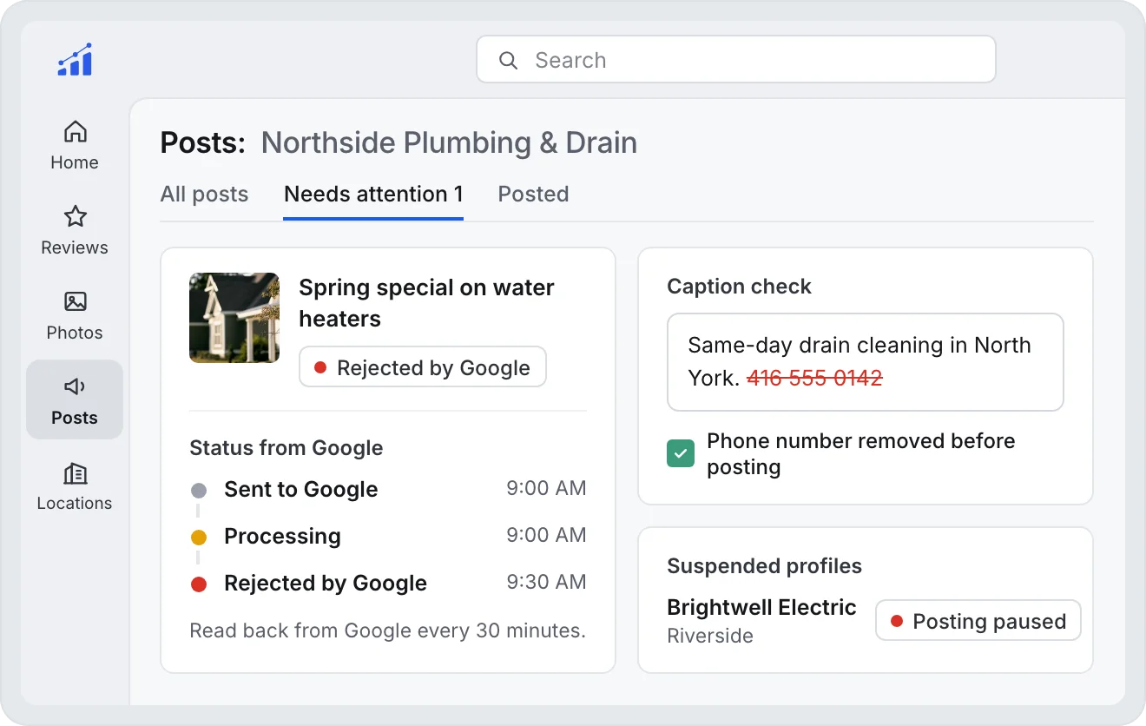Click inside the caption check text box
The height and width of the screenshot is (726, 1146).
[x=866, y=362]
